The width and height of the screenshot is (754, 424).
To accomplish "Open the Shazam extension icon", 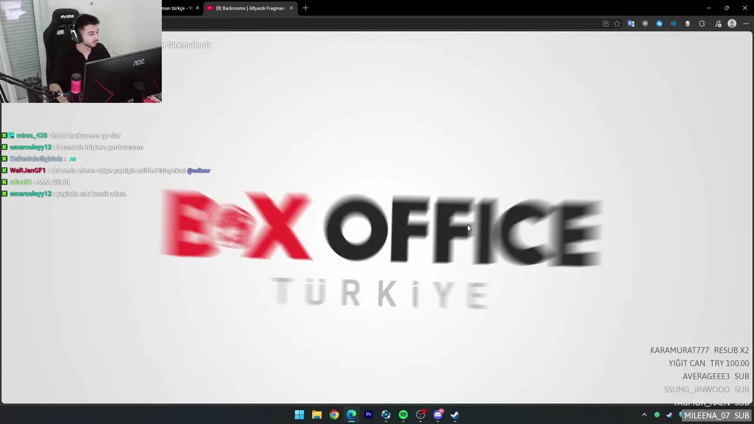I will [x=659, y=24].
